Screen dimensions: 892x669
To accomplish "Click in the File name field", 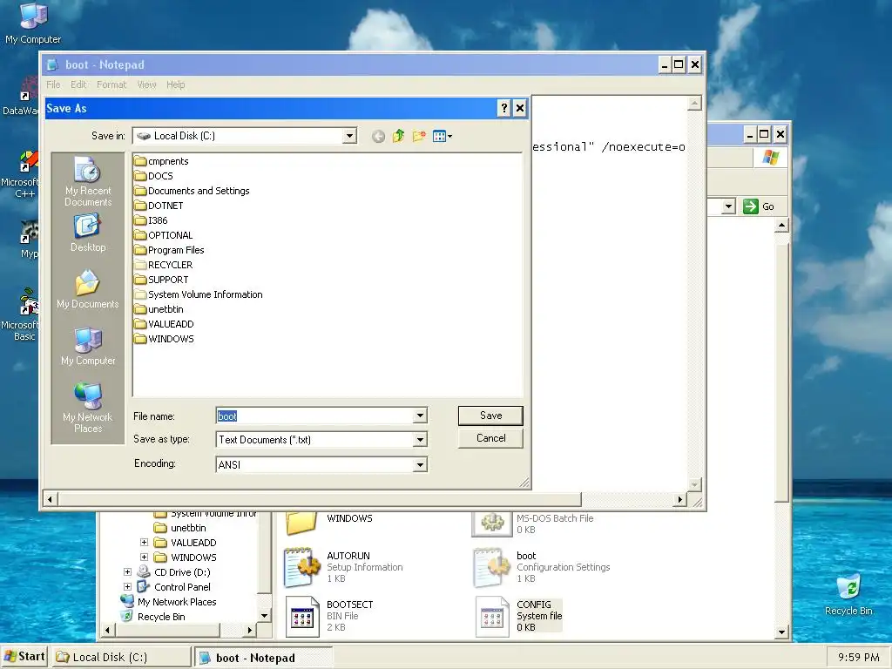I will (314, 416).
